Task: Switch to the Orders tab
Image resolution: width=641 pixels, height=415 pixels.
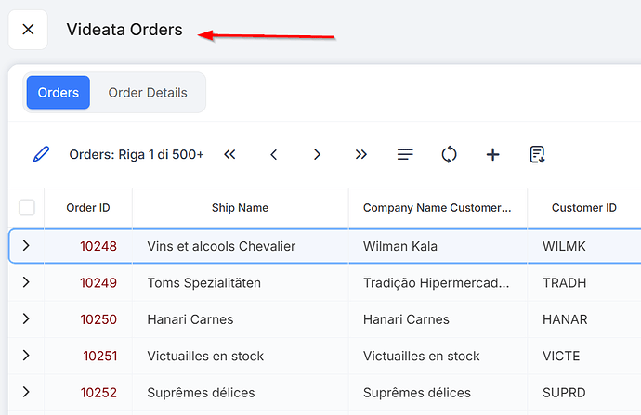Action: point(59,93)
